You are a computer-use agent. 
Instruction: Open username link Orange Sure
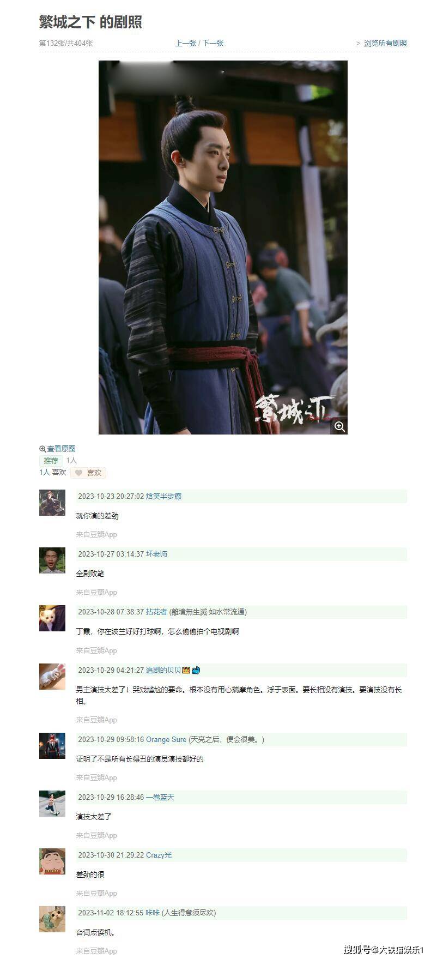[166, 739]
